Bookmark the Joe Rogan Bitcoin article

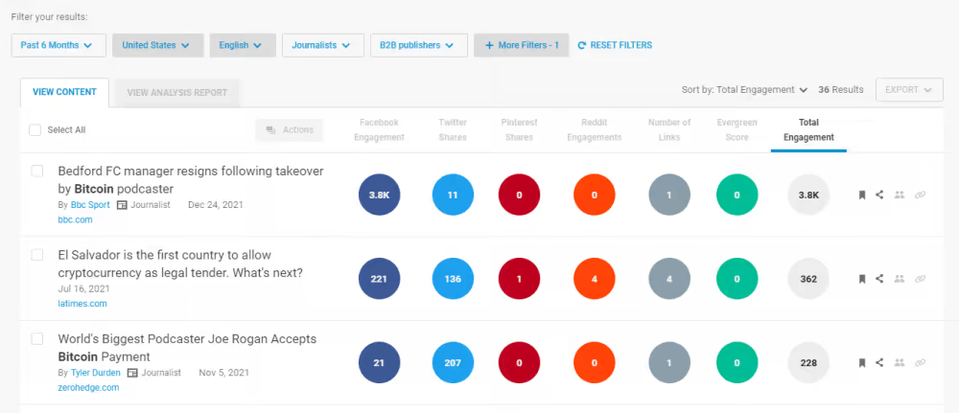click(862, 363)
